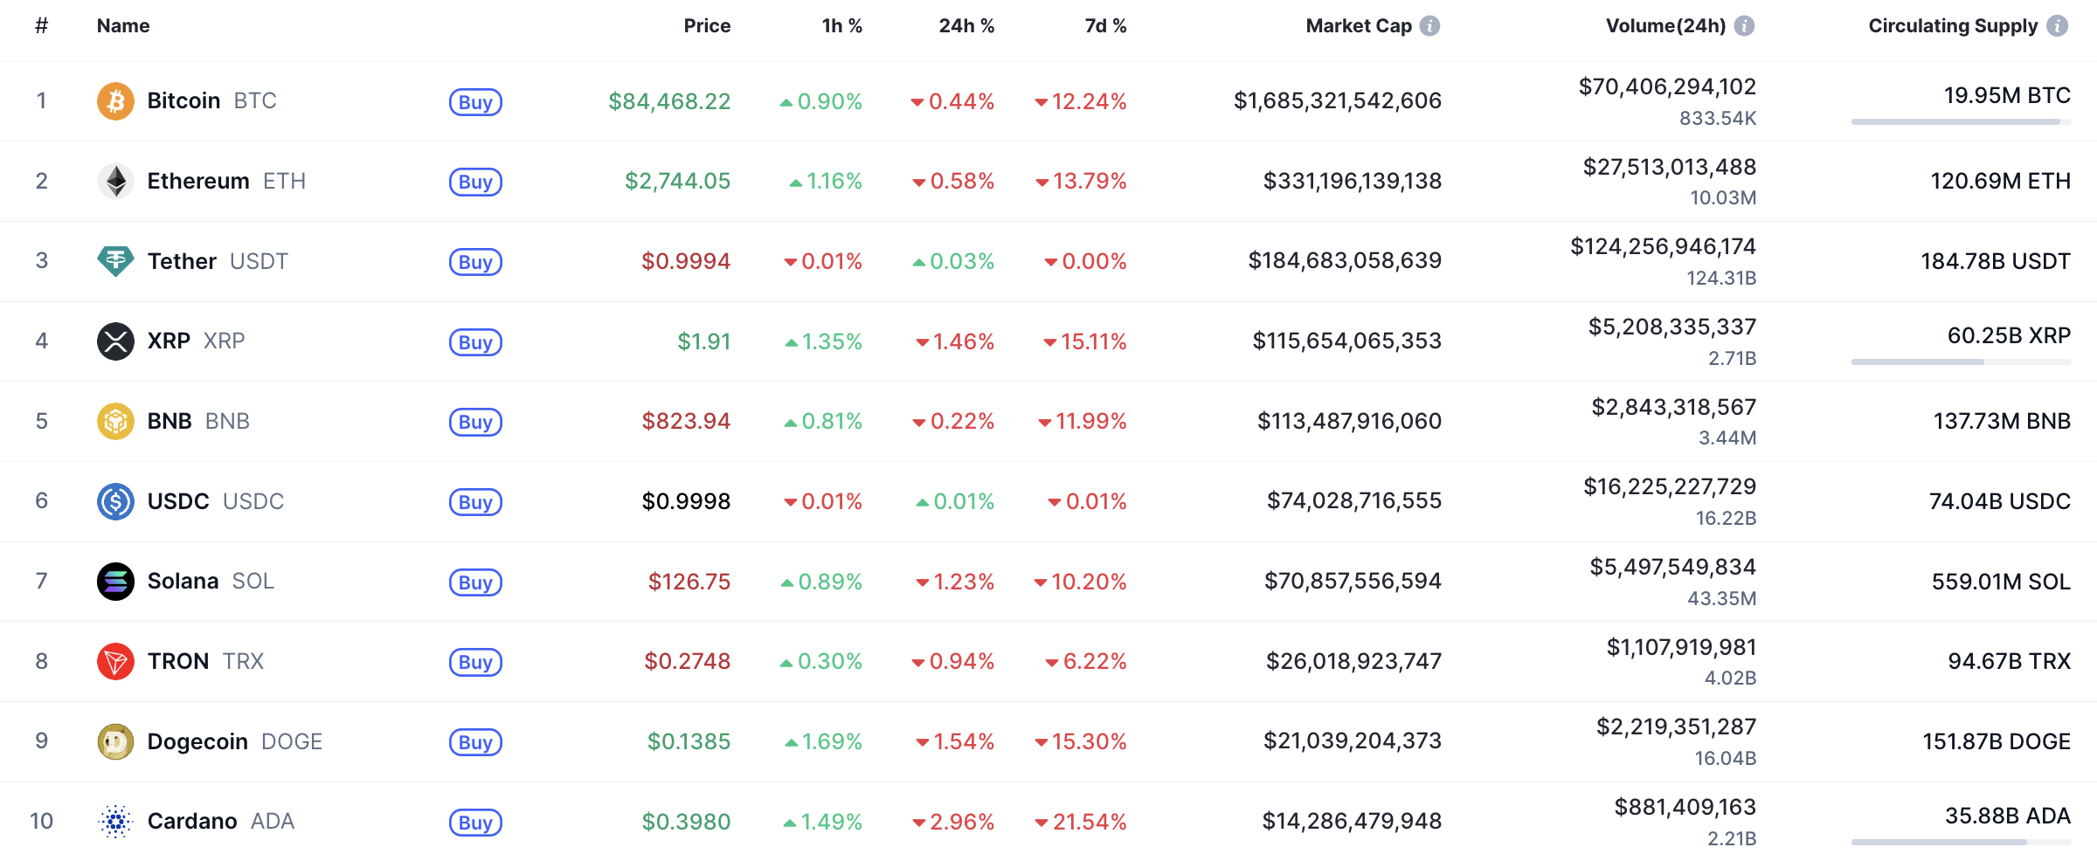2097x861 pixels.
Task: Click the Cardano logo icon
Action: click(115, 822)
